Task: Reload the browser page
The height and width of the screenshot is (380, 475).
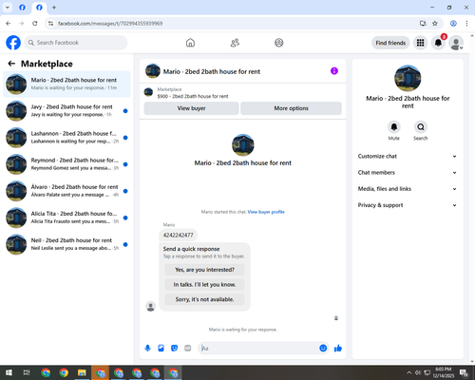Action: [x=35, y=24]
